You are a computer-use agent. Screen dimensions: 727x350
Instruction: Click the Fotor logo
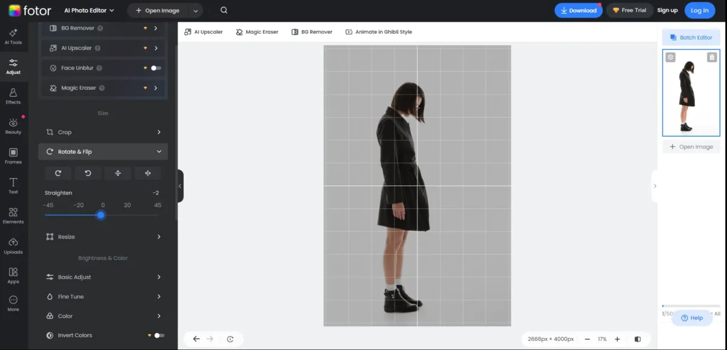pos(29,10)
